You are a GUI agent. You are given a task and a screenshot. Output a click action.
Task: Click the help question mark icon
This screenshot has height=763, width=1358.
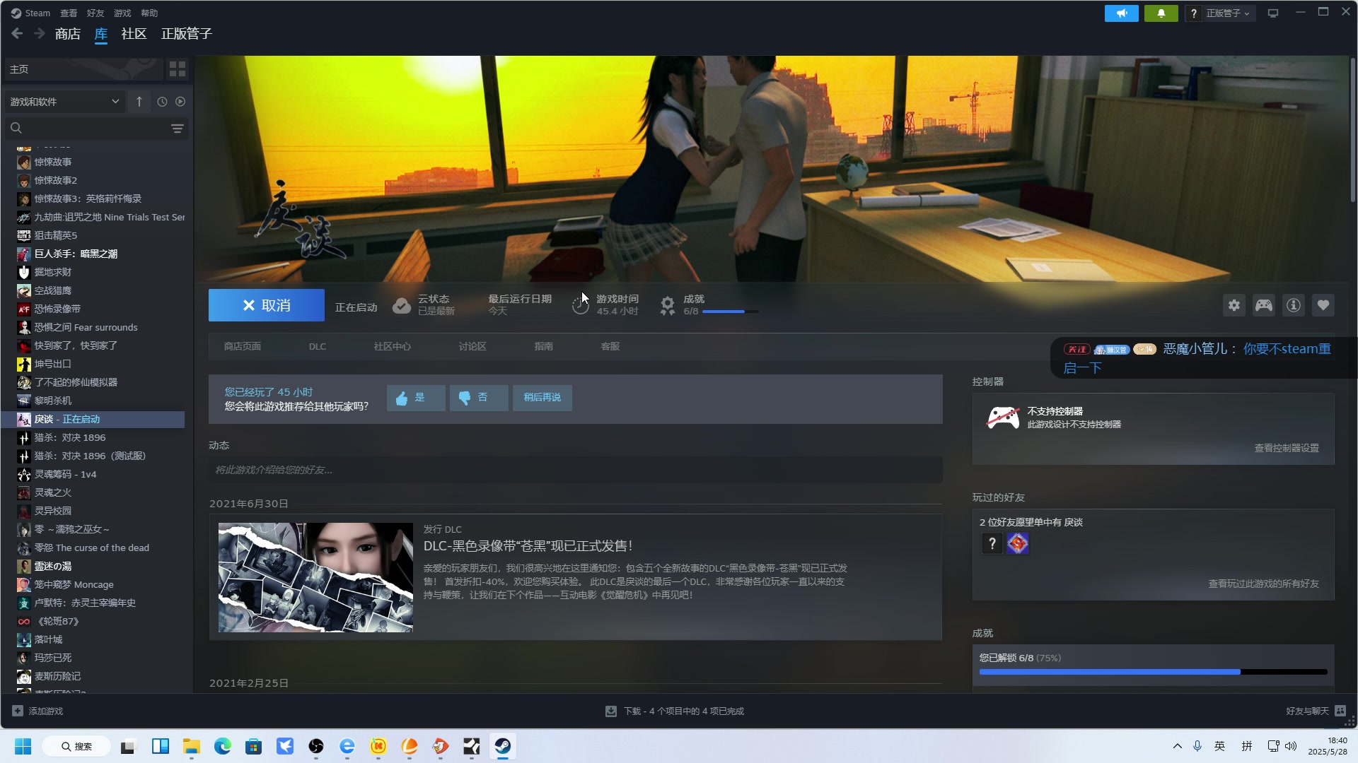(x=1194, y=13)
